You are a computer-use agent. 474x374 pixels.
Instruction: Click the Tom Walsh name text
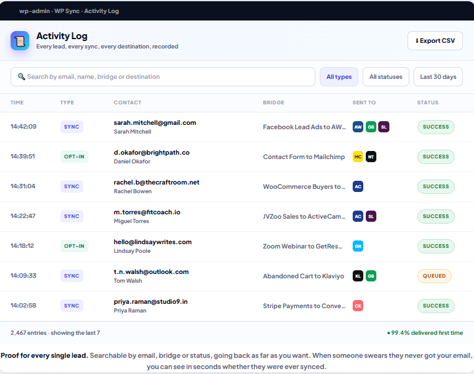tap(128, 281)
